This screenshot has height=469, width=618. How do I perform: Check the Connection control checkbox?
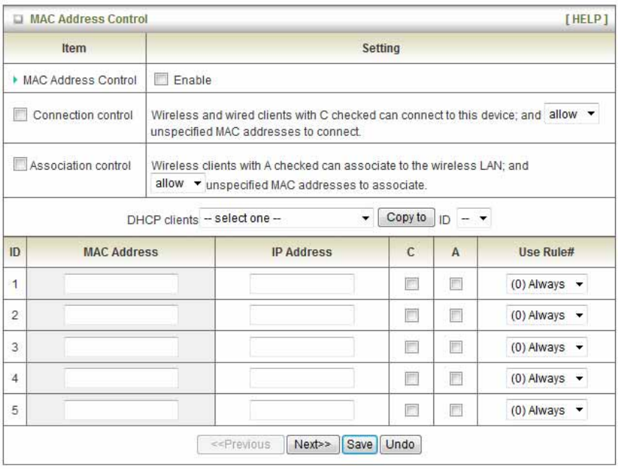pos(22,115)
